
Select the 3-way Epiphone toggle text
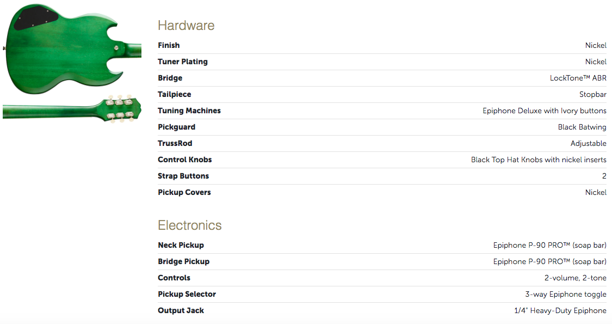tap(566, 294)
